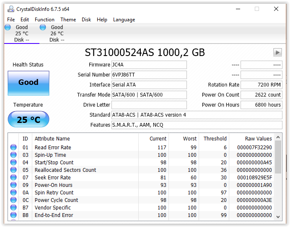
Task: Select the first disk tab at 25 °C
Action: click(x=22, y=33)
